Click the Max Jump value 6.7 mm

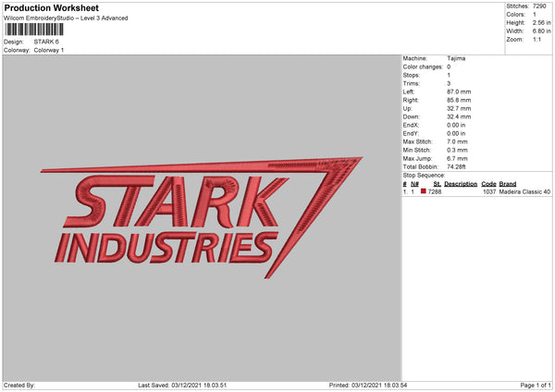coord(457,158)
